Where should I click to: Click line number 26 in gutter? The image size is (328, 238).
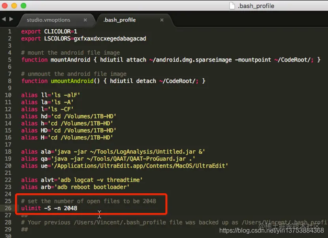click(8, 208)
